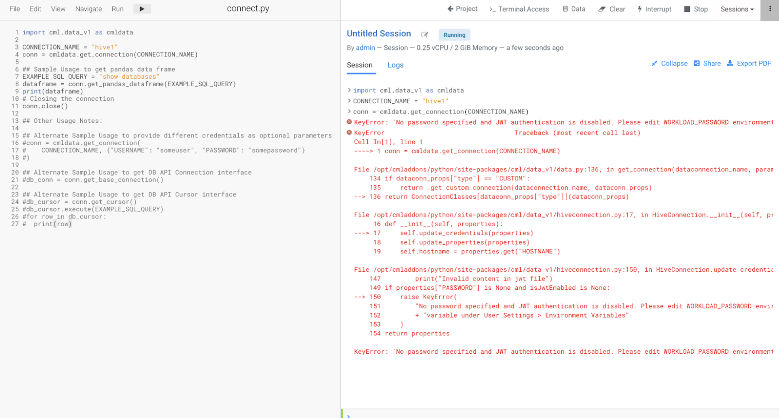Screen dimensions: 779x418
Task: Expand the import cml.data_v1 output line
Action: [x=349, y=90]
